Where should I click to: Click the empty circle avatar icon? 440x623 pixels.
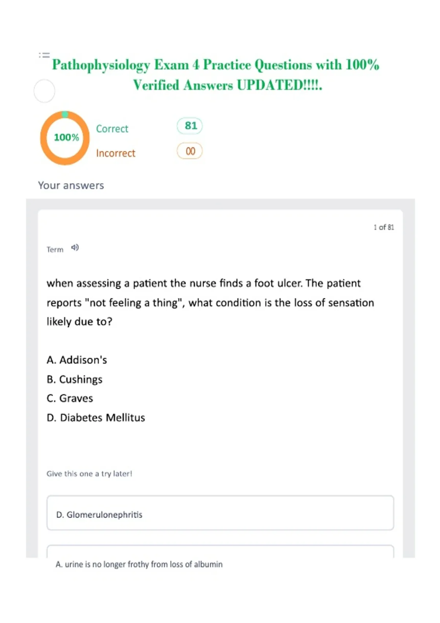pos(44,91)
